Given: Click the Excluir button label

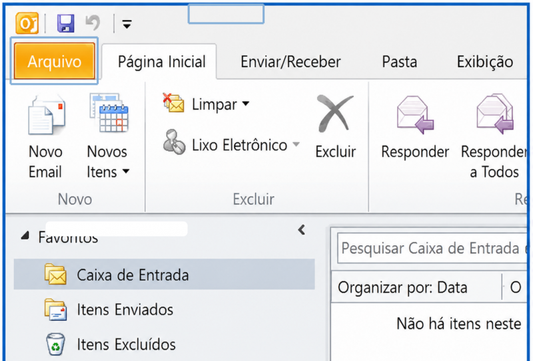Looking at the screenshot, I should click(x=335, y=152).
